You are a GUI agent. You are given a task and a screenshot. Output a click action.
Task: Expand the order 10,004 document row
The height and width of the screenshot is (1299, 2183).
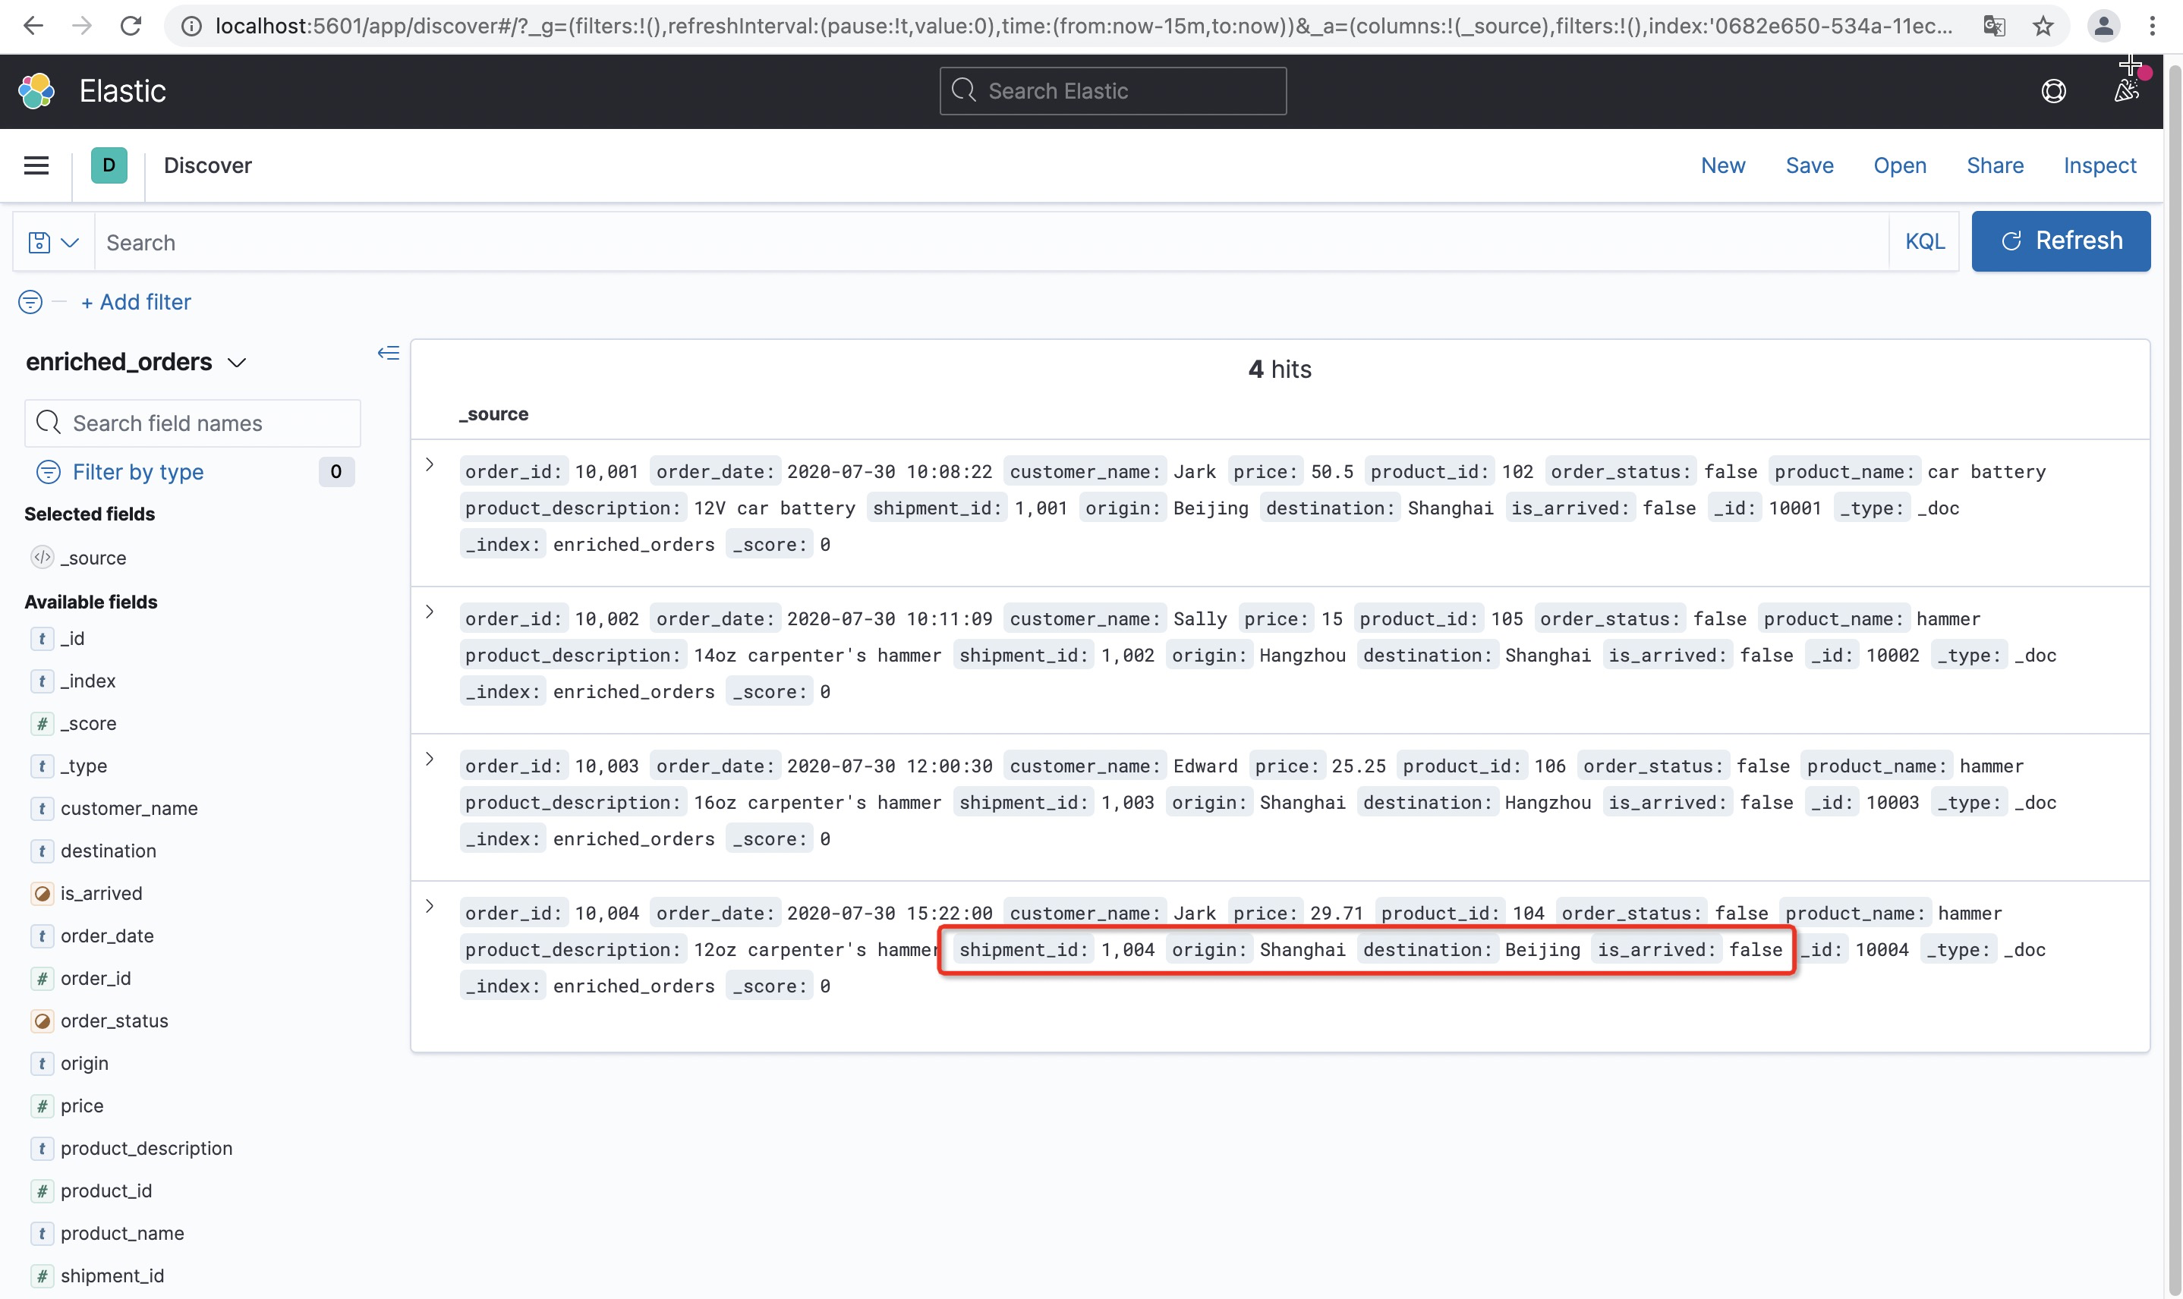point(430,906)
